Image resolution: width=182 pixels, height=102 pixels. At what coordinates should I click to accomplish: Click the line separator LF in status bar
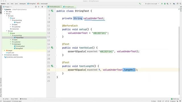(x=163, y=101)
